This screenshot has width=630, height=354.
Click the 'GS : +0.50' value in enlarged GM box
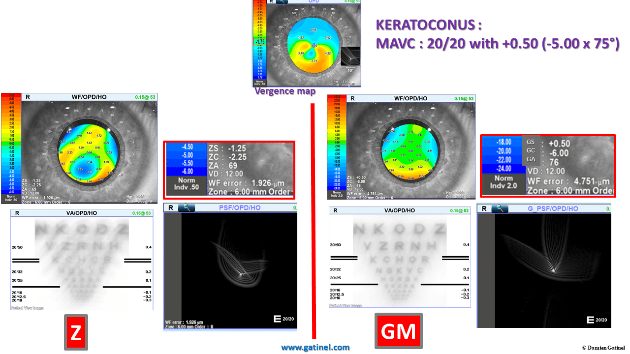click(x=548, y=143)
